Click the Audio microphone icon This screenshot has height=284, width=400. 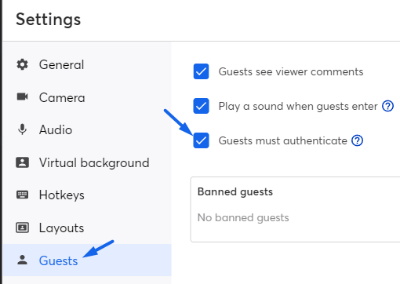click(x=22, y=129)
